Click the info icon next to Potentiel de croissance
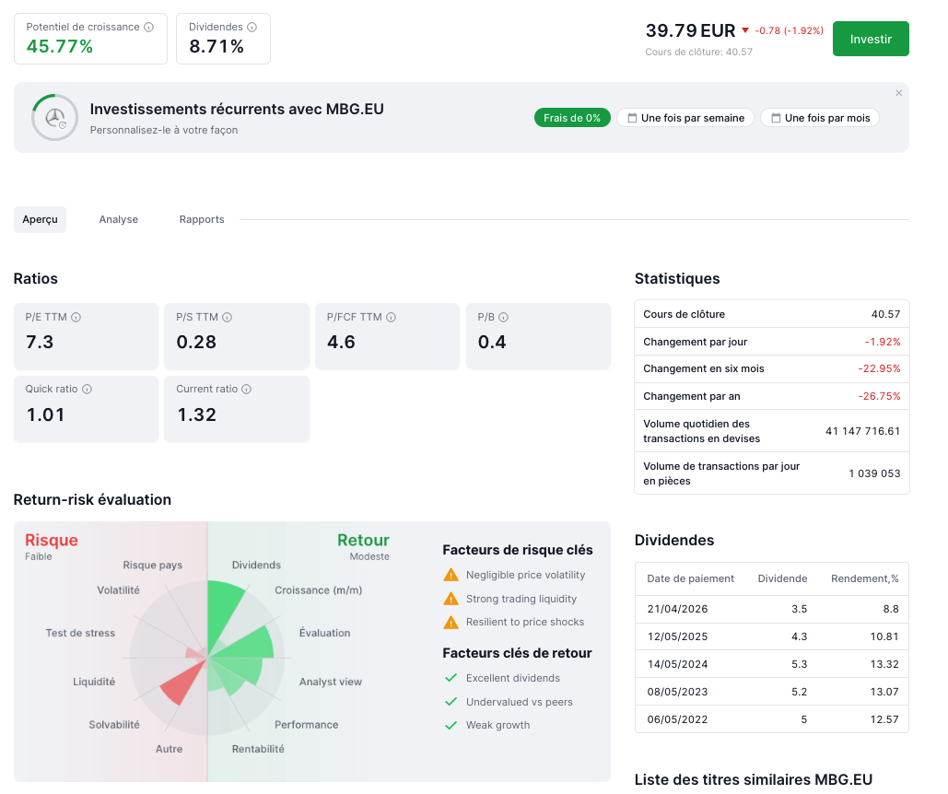 148,28
